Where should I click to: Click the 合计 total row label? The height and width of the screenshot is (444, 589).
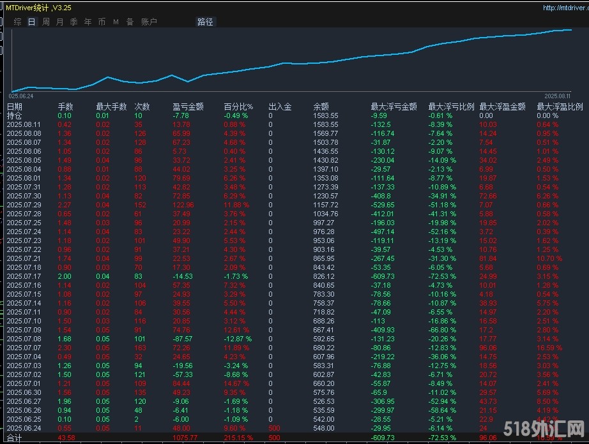[x=14, y=438]
